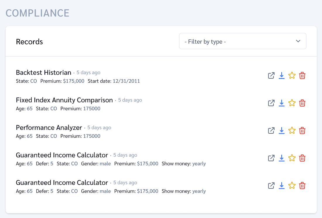Delete the last Guaranteed Income Calculator record
322x218 pixels.
pos(302,185)
